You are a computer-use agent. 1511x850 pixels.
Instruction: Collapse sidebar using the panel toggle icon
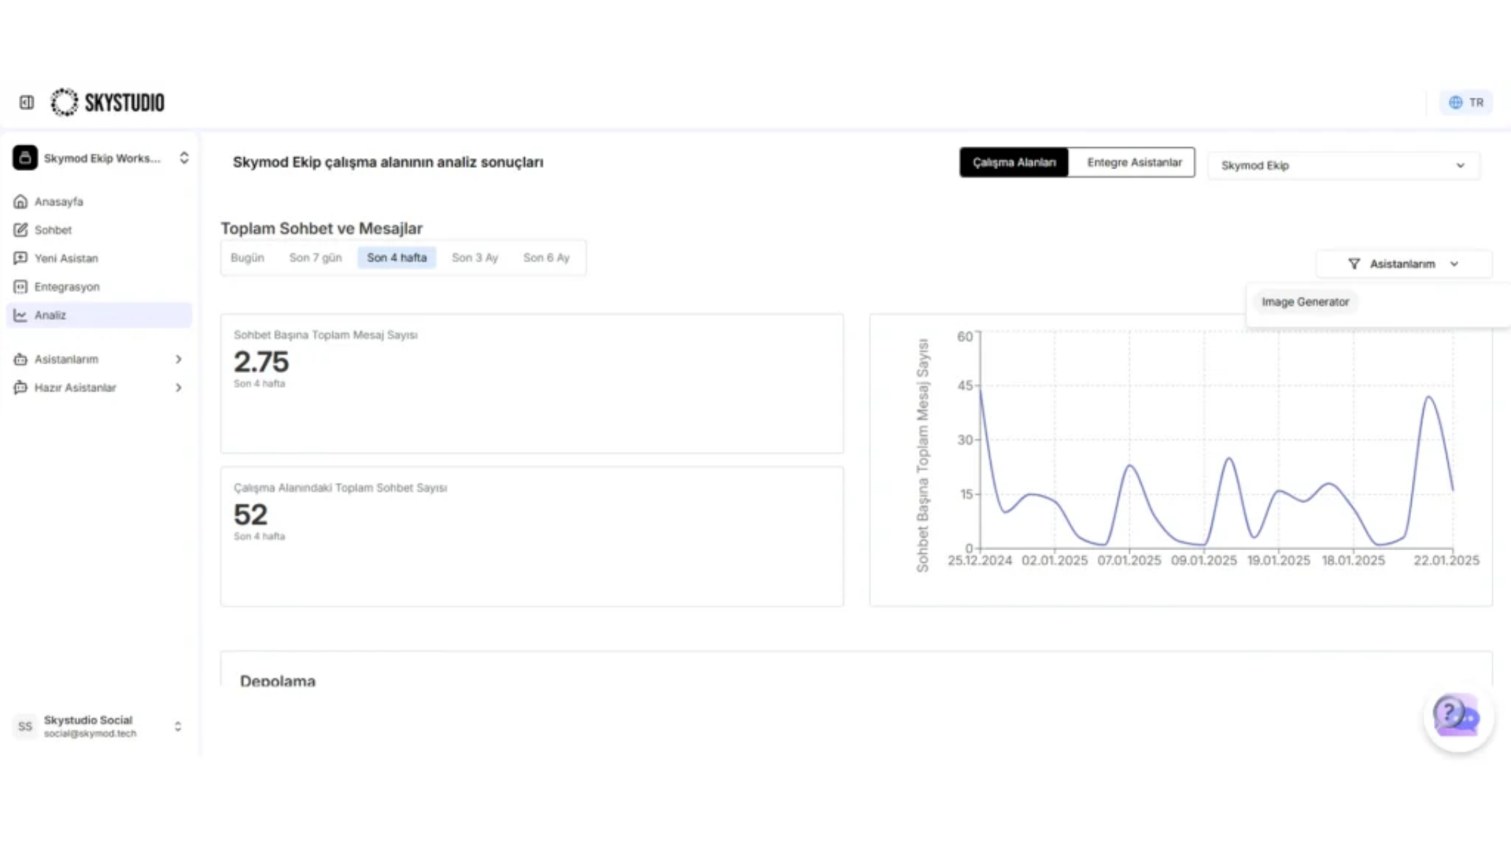click(x=27, y=102)
